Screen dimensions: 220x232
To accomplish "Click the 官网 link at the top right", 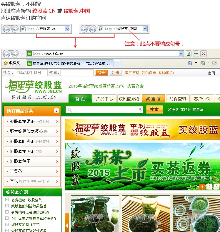I will click(211, 73).
